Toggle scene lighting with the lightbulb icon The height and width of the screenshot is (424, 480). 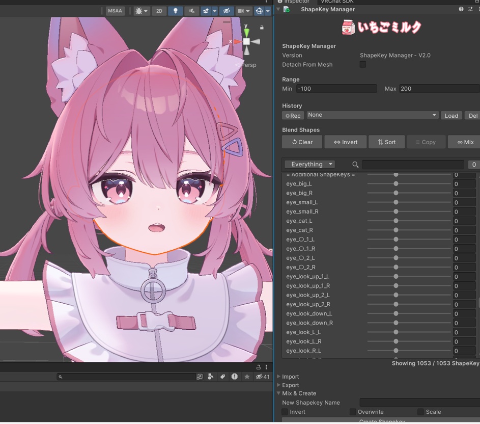point(176,11)
